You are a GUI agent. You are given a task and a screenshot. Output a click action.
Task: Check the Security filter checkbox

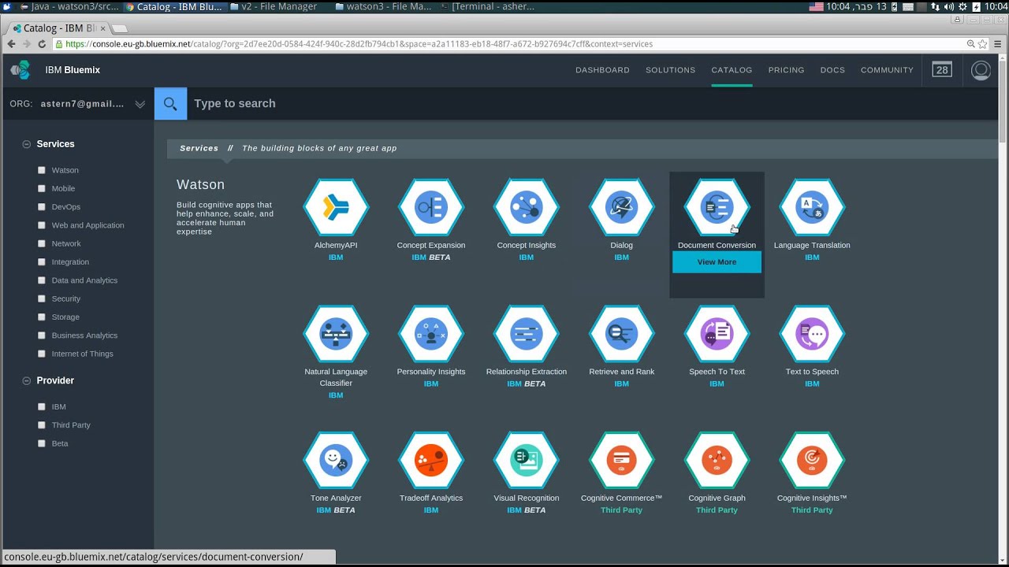42,298
